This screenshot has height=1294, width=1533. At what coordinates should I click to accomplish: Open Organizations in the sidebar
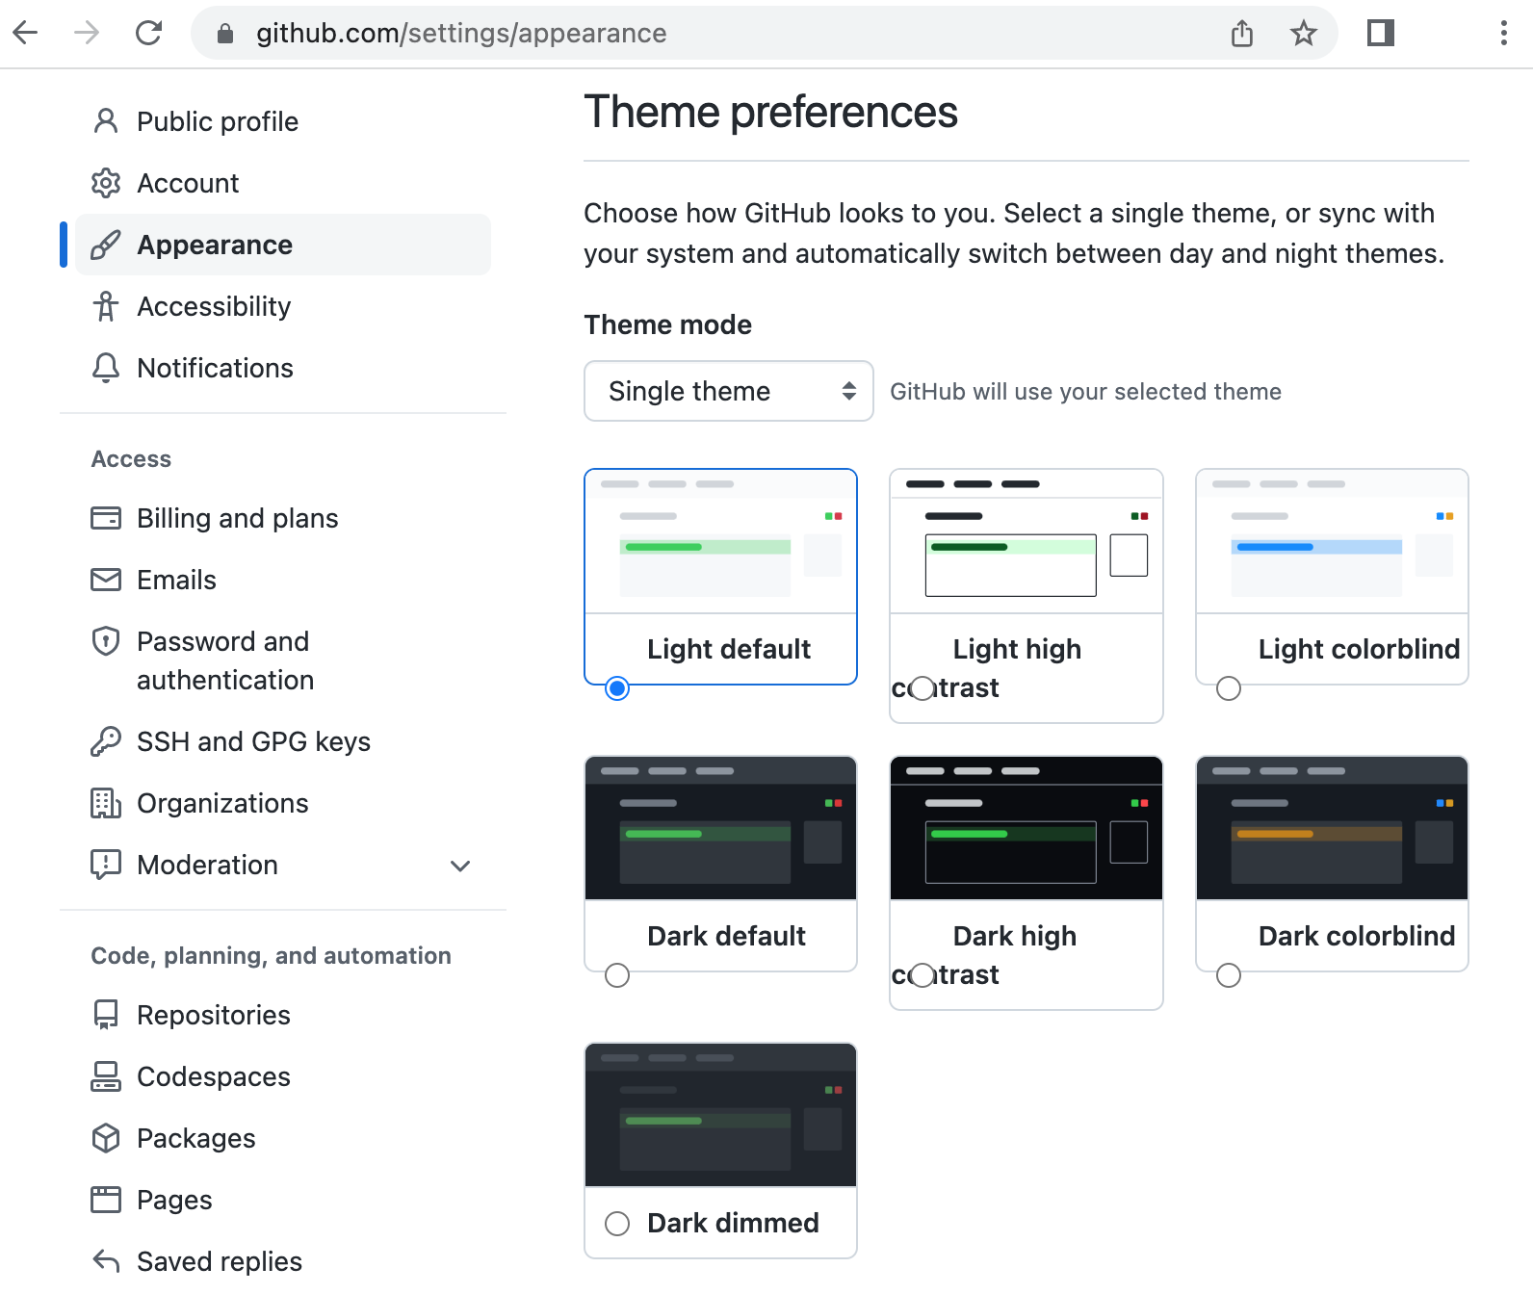point(283,803)
